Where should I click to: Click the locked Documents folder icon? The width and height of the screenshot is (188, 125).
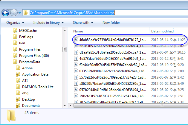click(x=18, y=106)
